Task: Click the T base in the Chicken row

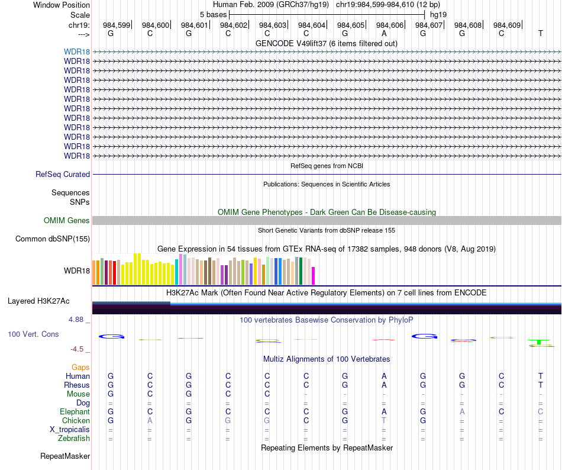Action: click(384, 420)
